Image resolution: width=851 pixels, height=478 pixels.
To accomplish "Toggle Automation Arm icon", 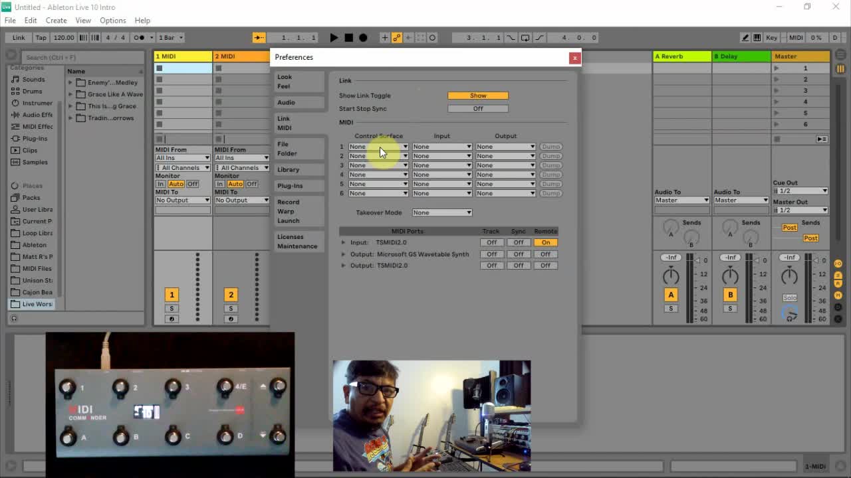I will [396, 38].
